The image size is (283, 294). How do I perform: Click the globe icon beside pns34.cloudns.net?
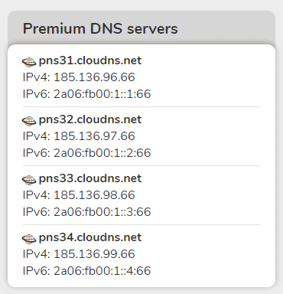click(29, 239)
